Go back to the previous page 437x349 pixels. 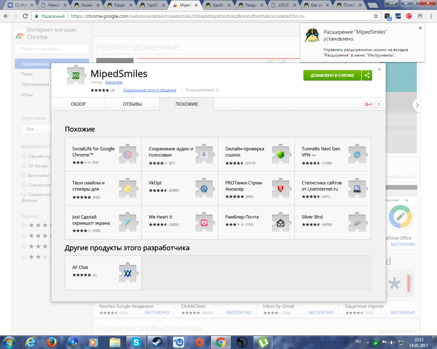[6, 16]
